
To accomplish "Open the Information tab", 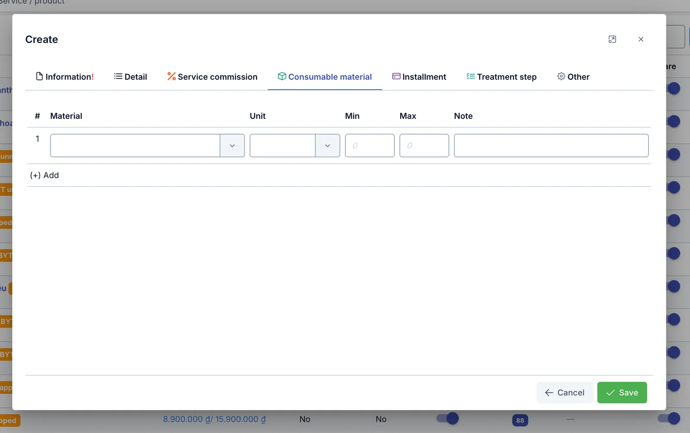I will 65,77.
